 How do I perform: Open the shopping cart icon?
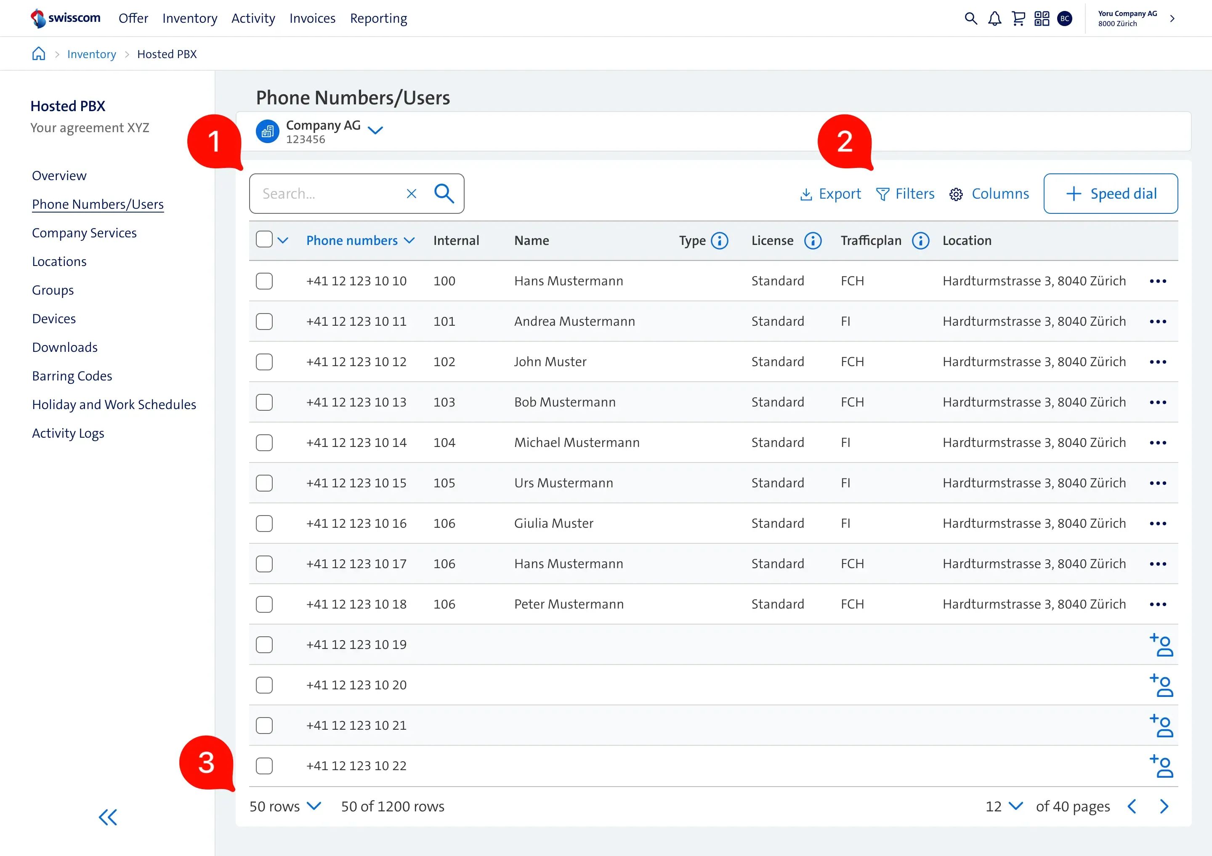coord(1018,19)
